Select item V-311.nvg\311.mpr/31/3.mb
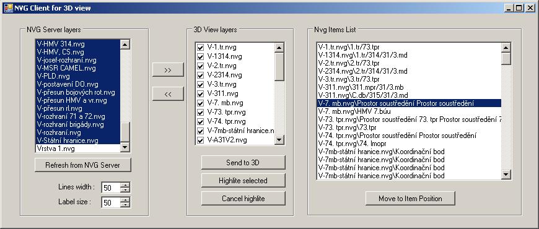Image resolution: width=539 pixels, height=229 pixels. (x=409, y=87)
